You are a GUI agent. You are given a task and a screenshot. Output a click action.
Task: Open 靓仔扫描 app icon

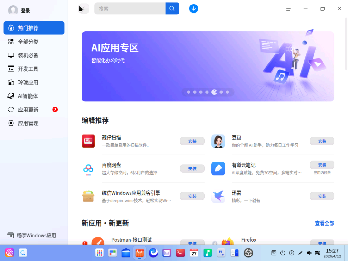pyautogui.click(x=88, y=141)
